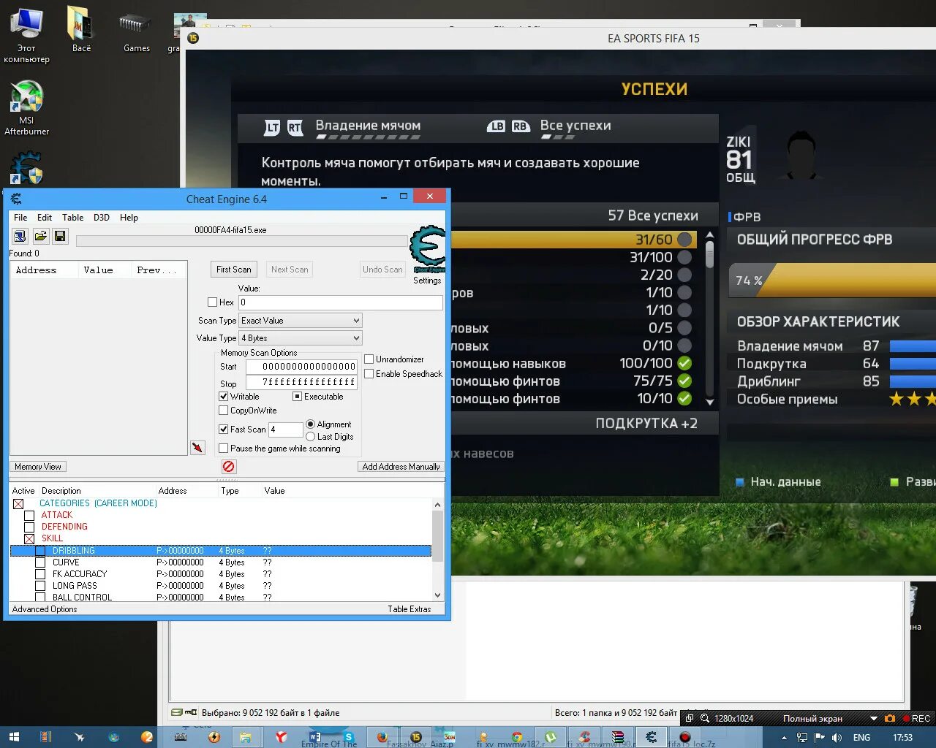Expand the DEFENDING category checkbox

click(29, 527)
